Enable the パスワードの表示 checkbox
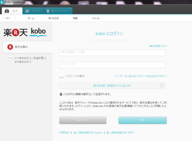Screen dimensions: 192x141 click(x=61, y=76)
